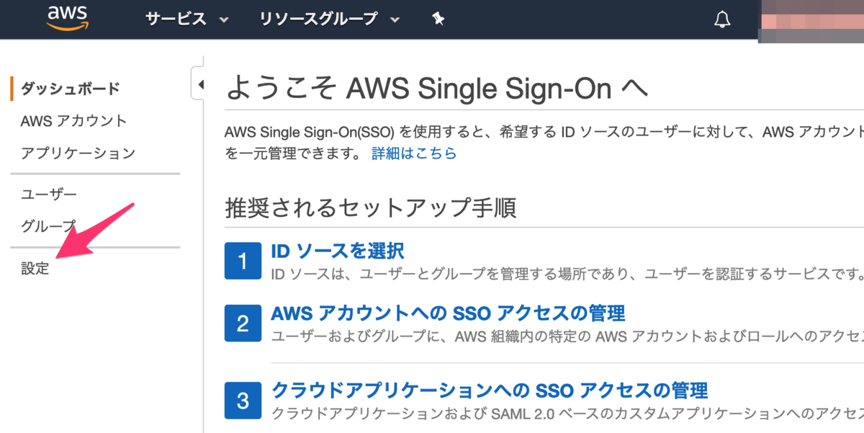Screen dimensions: 864x433
Task: Collapse the left navigation panel
Action: tap(199, 84)
